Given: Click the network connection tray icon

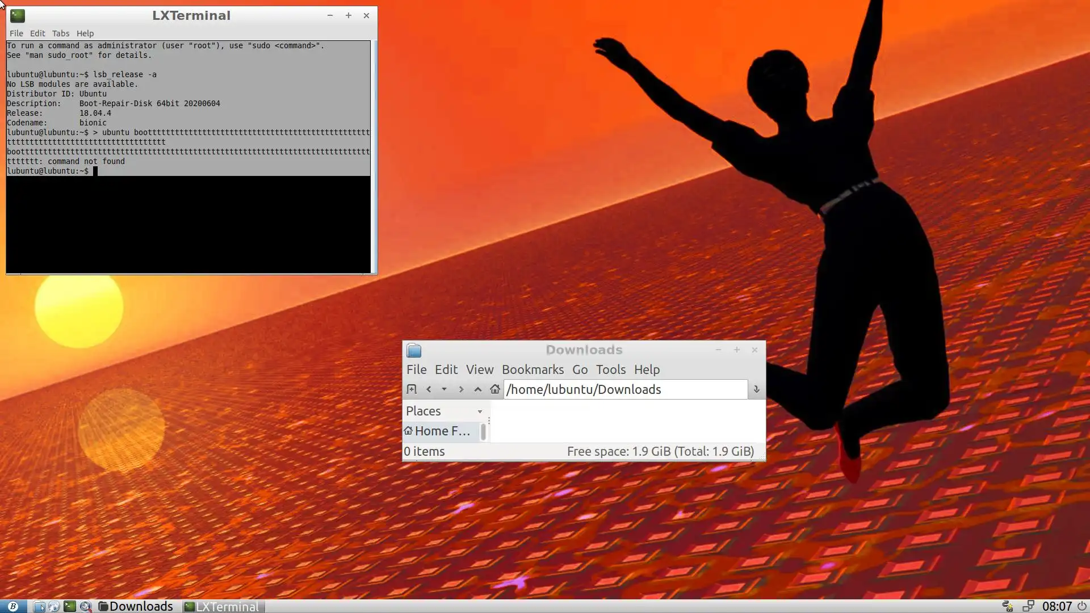Looking at the screenshot, I should (x=1028, y=606).
